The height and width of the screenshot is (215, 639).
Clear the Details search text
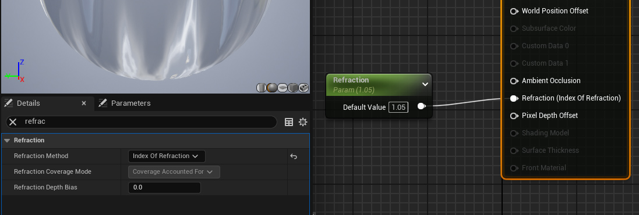coord(13,122)
